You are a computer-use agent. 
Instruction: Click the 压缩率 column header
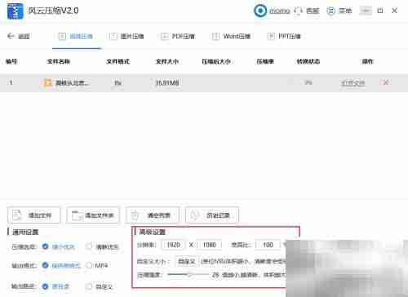[x=265, y=61]
